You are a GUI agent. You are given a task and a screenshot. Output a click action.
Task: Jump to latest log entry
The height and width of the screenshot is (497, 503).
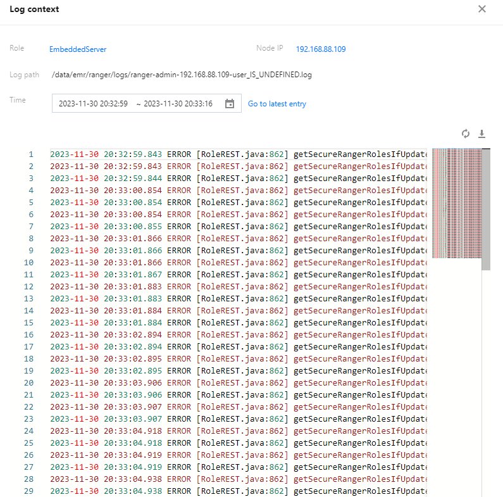pos(277,104)
